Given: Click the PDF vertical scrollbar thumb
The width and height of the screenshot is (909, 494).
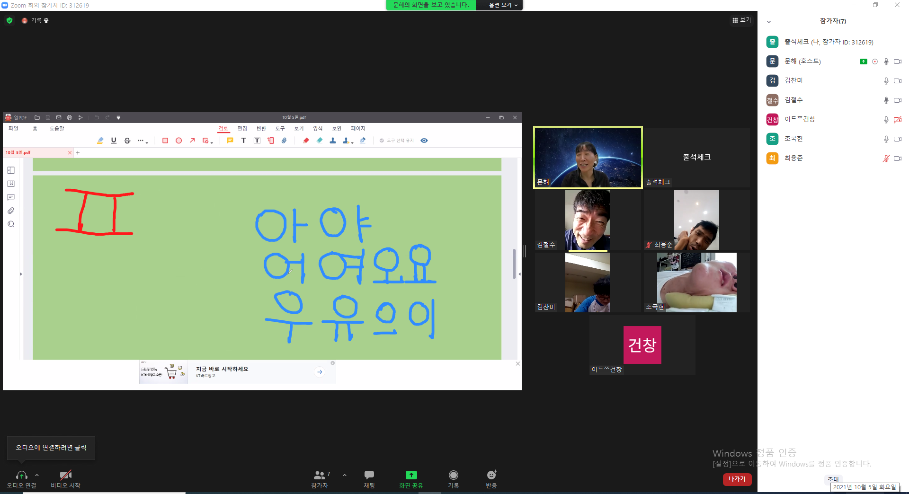Looking at the screenshot, I should point(514,264).
